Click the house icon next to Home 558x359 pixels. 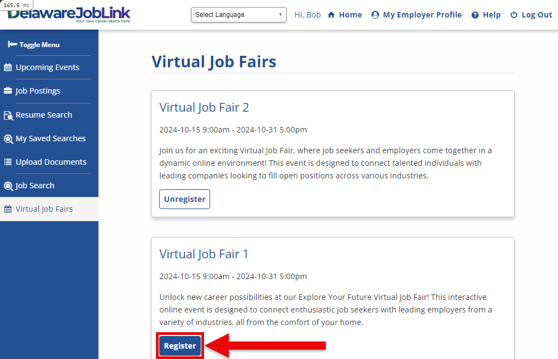[331, 15]
